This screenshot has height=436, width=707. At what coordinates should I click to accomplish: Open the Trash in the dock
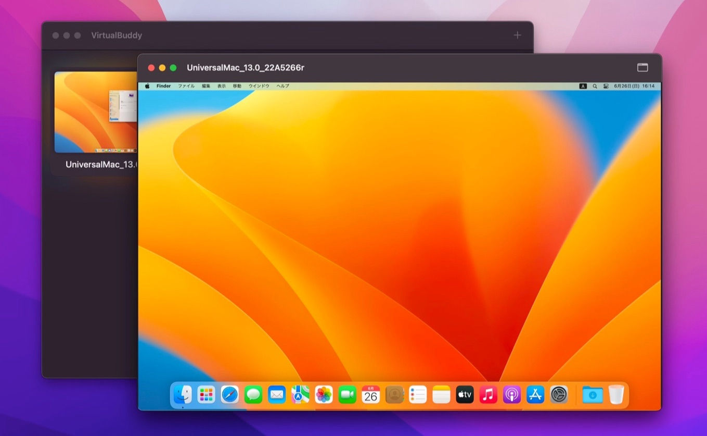(x=616, y=395)
